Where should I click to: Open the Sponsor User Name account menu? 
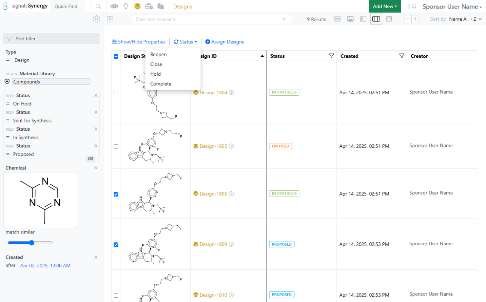tap(453, 6)
